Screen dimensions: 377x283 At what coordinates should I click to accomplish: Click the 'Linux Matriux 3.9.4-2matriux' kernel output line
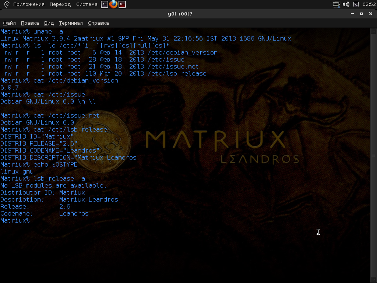[145, 38]
